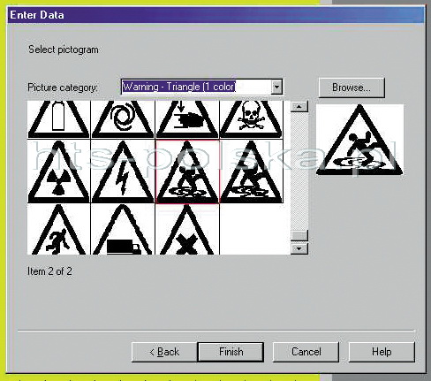Choose the swirl vortex warning triangle

123,119
